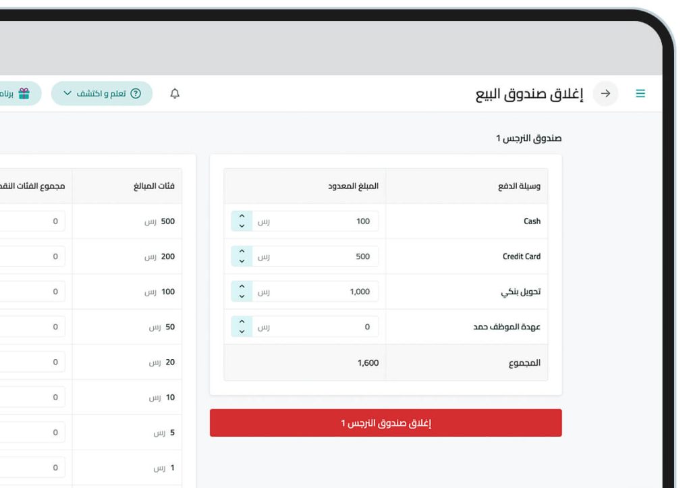Image resolution: width=691 pixels, height=488 pixels.
Task: Decrement the Credit Card counted amount
Action: pyautogui.click(x=241, y=260)
